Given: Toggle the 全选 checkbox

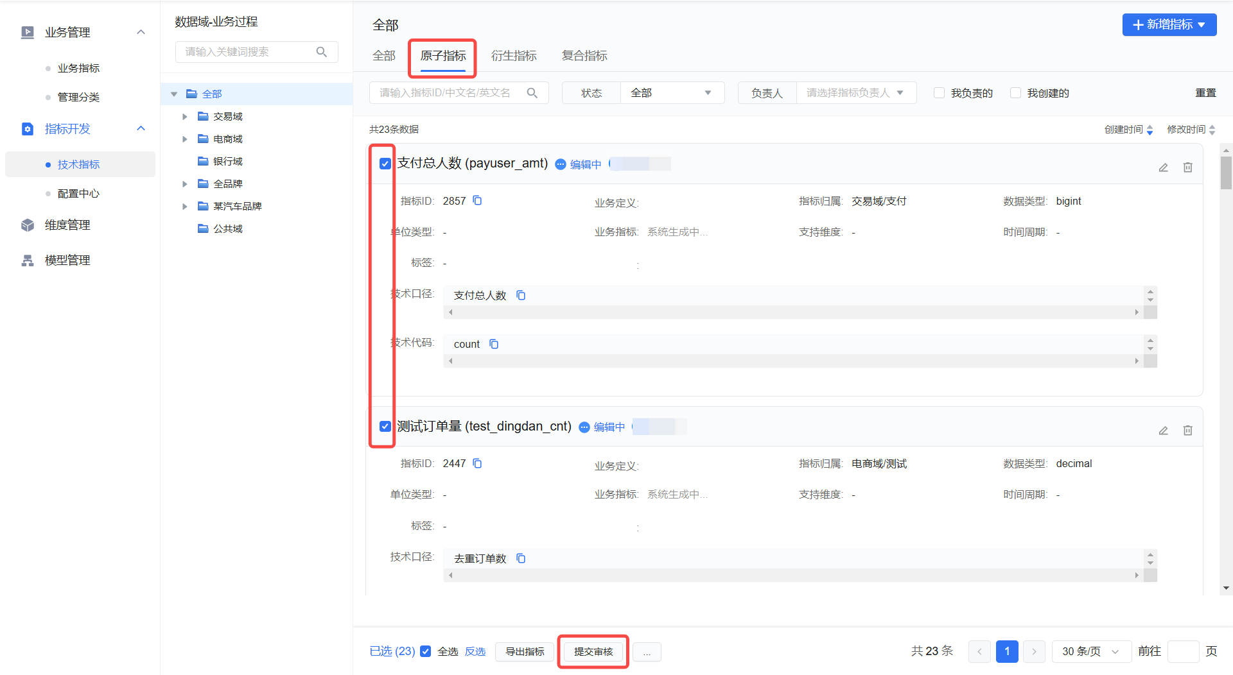Looking at the screenshot, I should (425, 651).
